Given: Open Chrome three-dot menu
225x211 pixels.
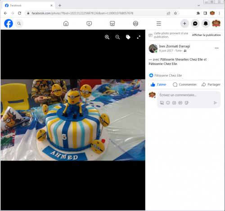Looking at the screenshot, I should pos(219,13).
